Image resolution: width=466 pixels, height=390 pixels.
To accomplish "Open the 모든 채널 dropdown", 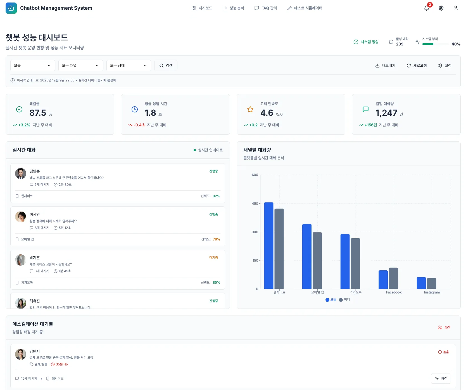I will (x=80, y=66).
